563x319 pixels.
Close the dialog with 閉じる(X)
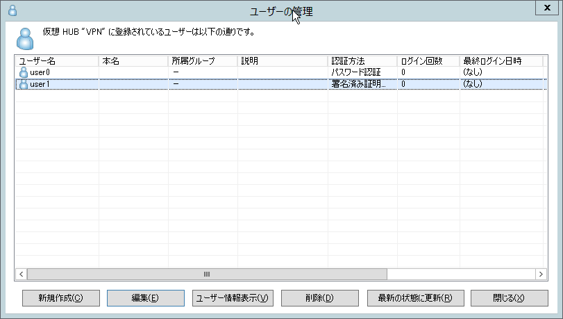click(510, 298)
